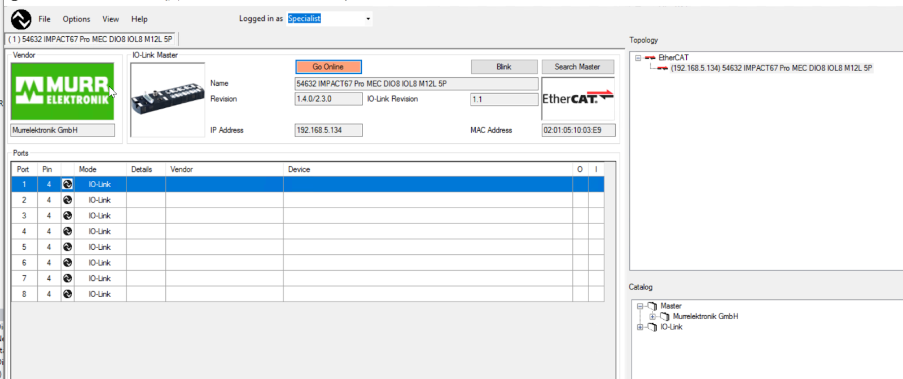Click the Murrelektronik vendor logo
This screenshot has height=379, width=903.
pos(62,91)
